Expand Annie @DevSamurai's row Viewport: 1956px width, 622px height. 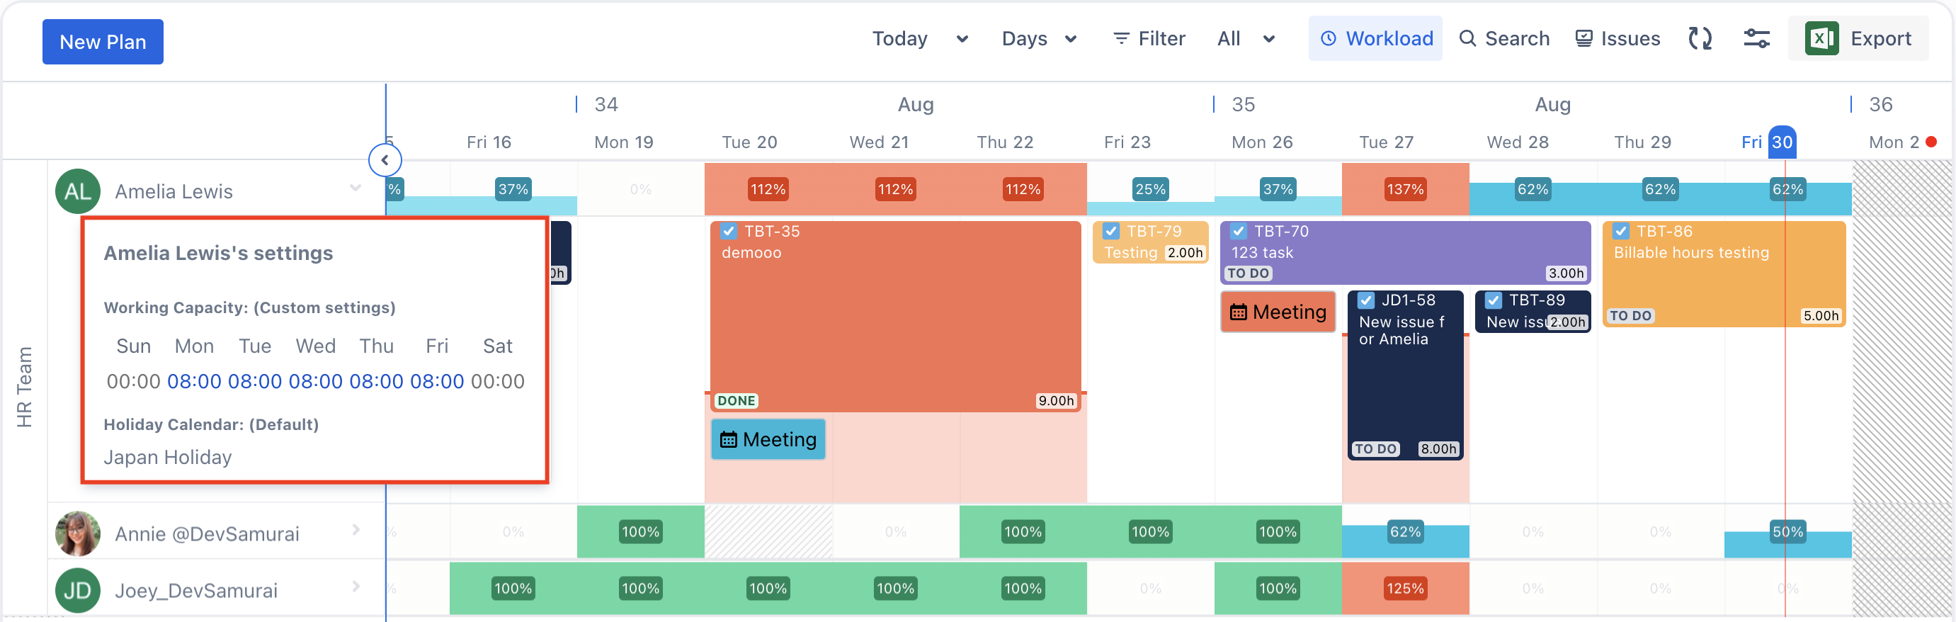pyautogui.click(x=356, y=530)
